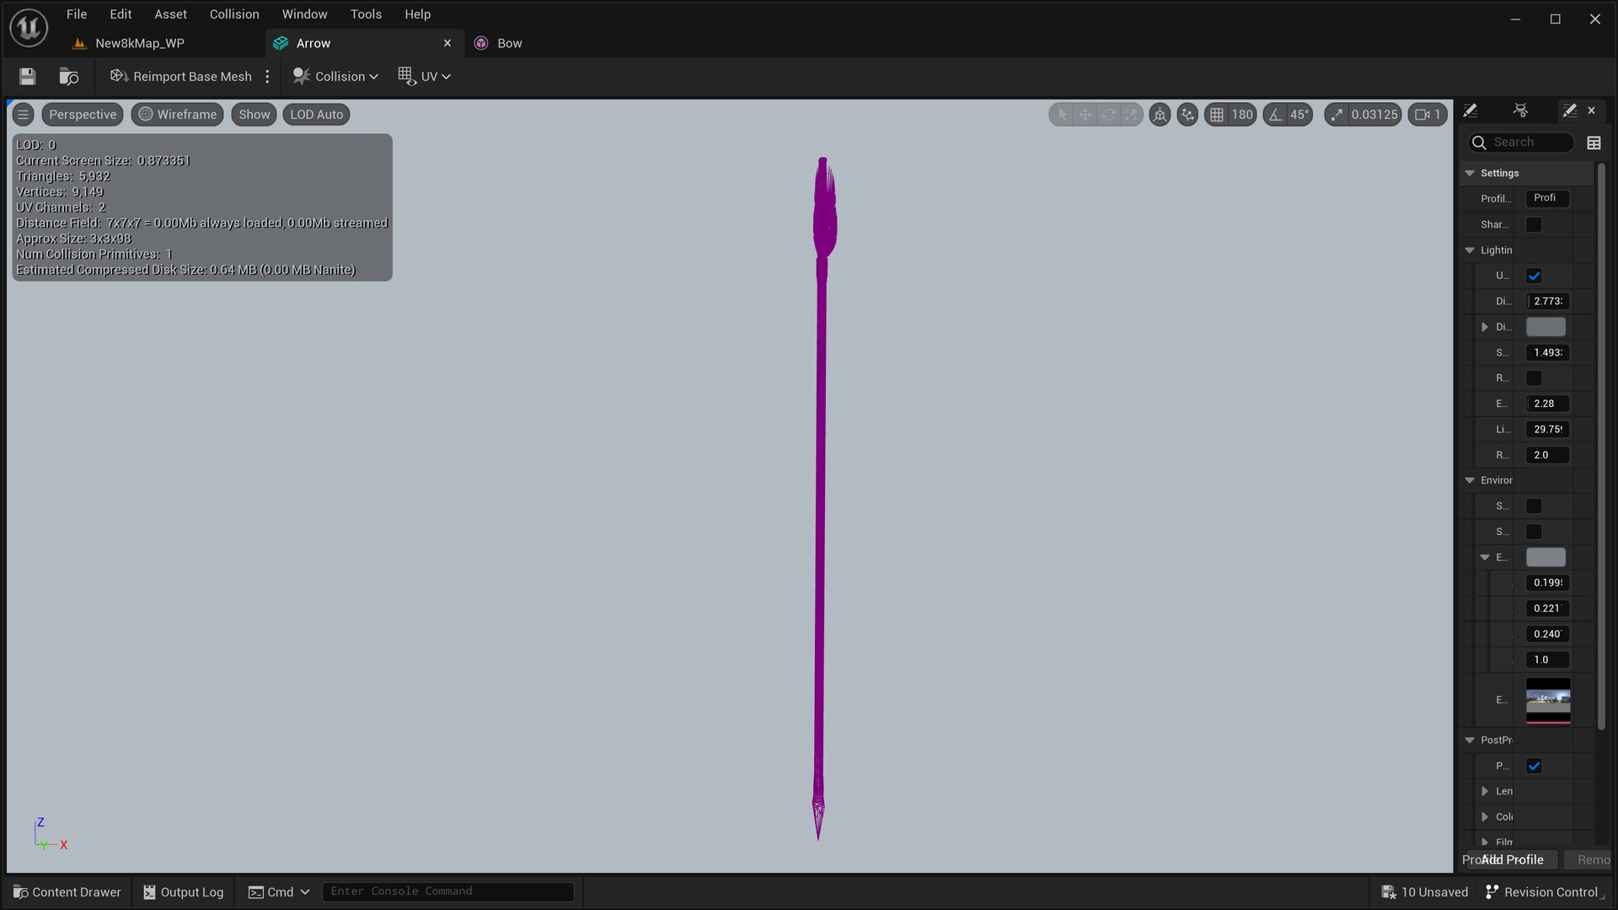Open the Tools menu
The image size is (1618, 910).
pos(366,14)
